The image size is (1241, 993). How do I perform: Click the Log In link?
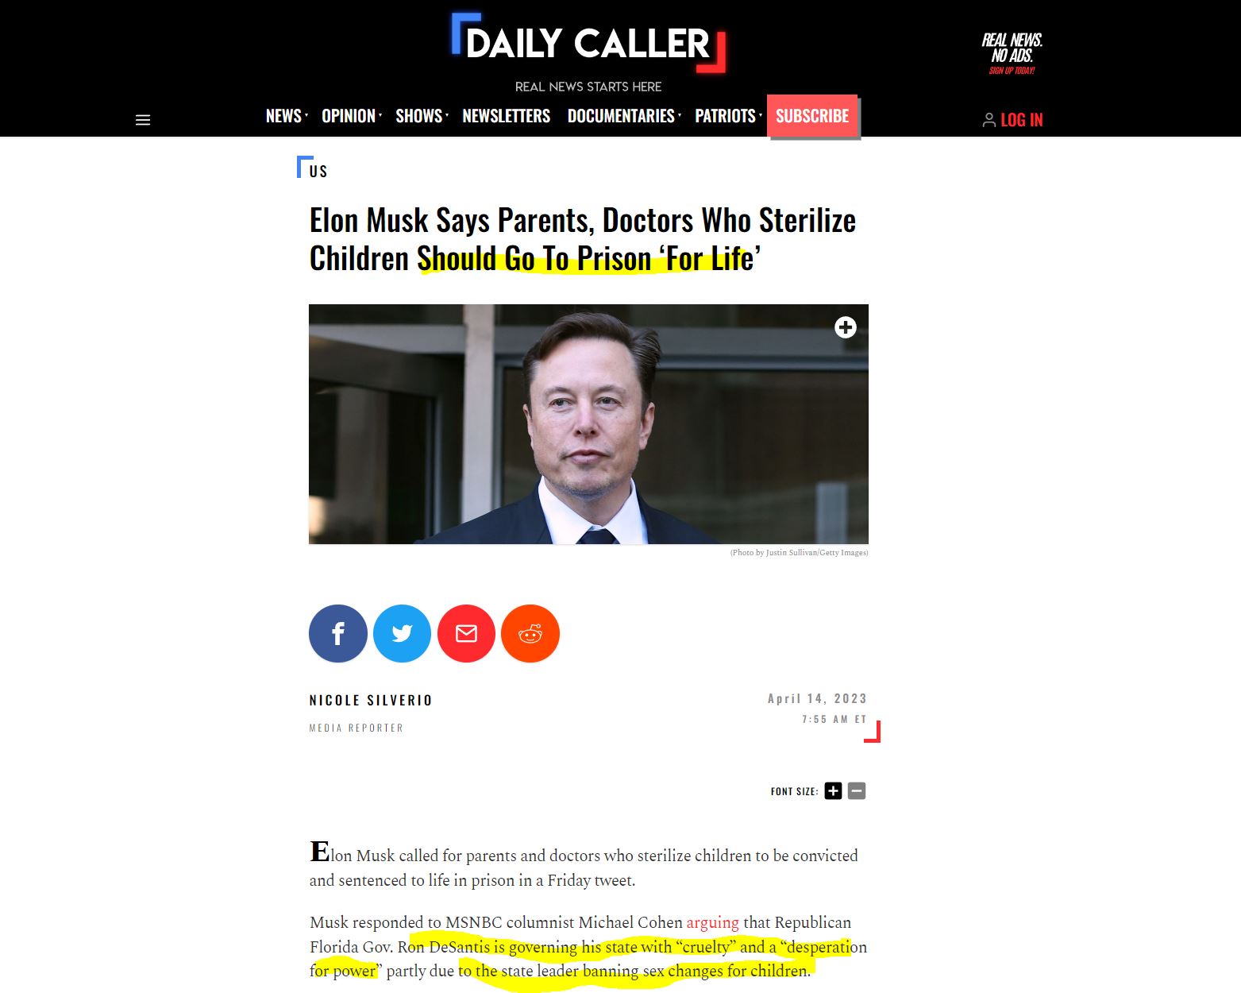point(1012,120)
